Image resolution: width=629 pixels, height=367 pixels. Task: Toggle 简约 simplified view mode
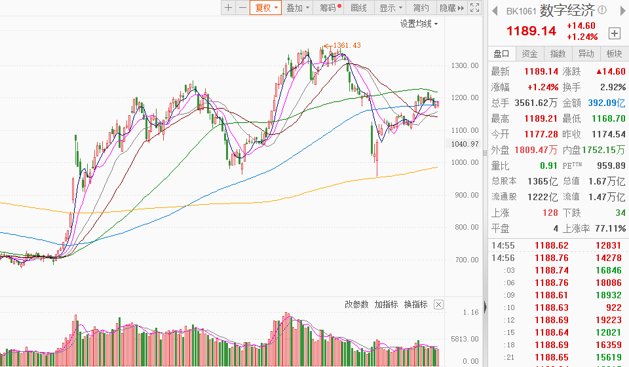tap(421, 8)
